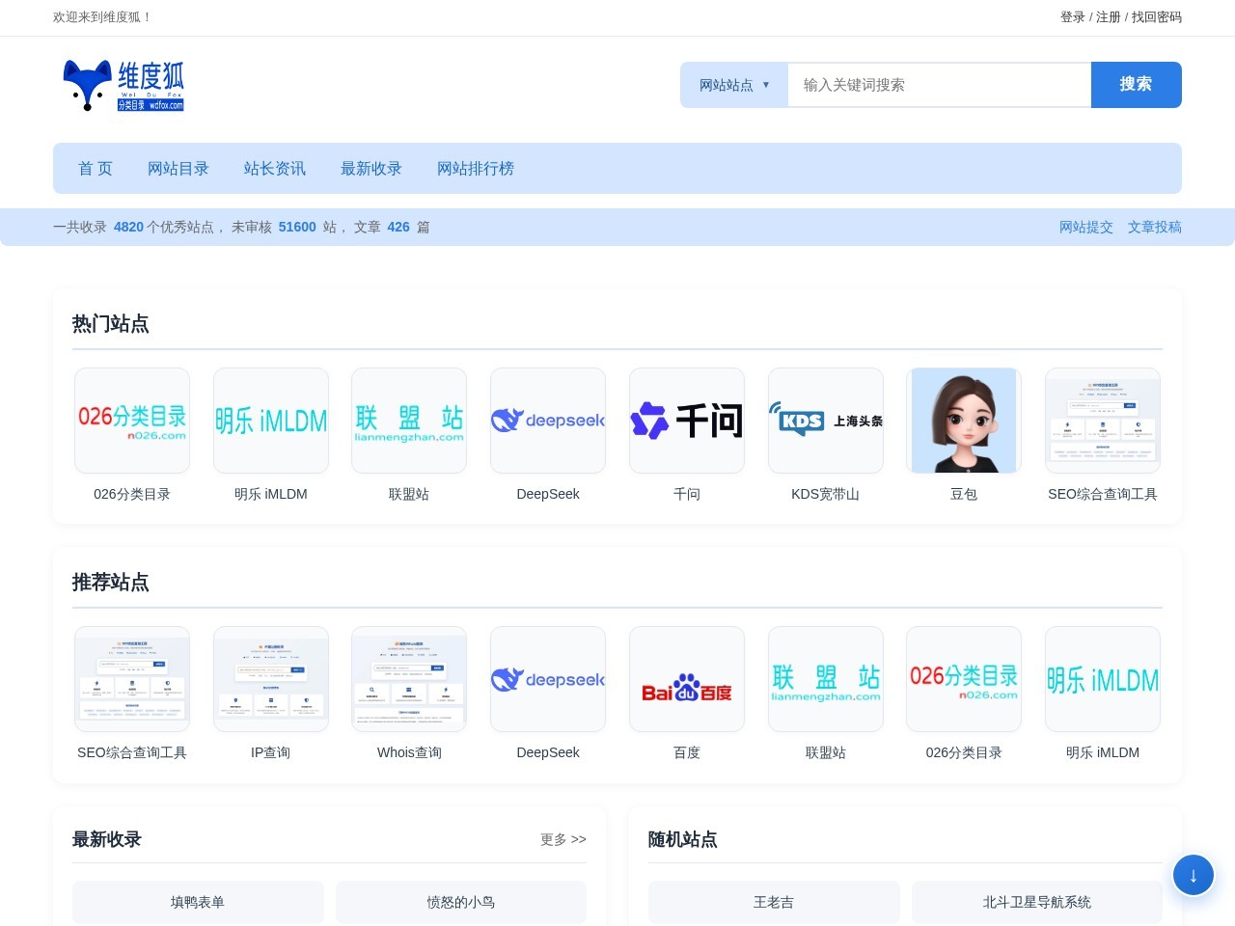
Task: Click the 千问 site icon
Action: (x=686, y=420)
